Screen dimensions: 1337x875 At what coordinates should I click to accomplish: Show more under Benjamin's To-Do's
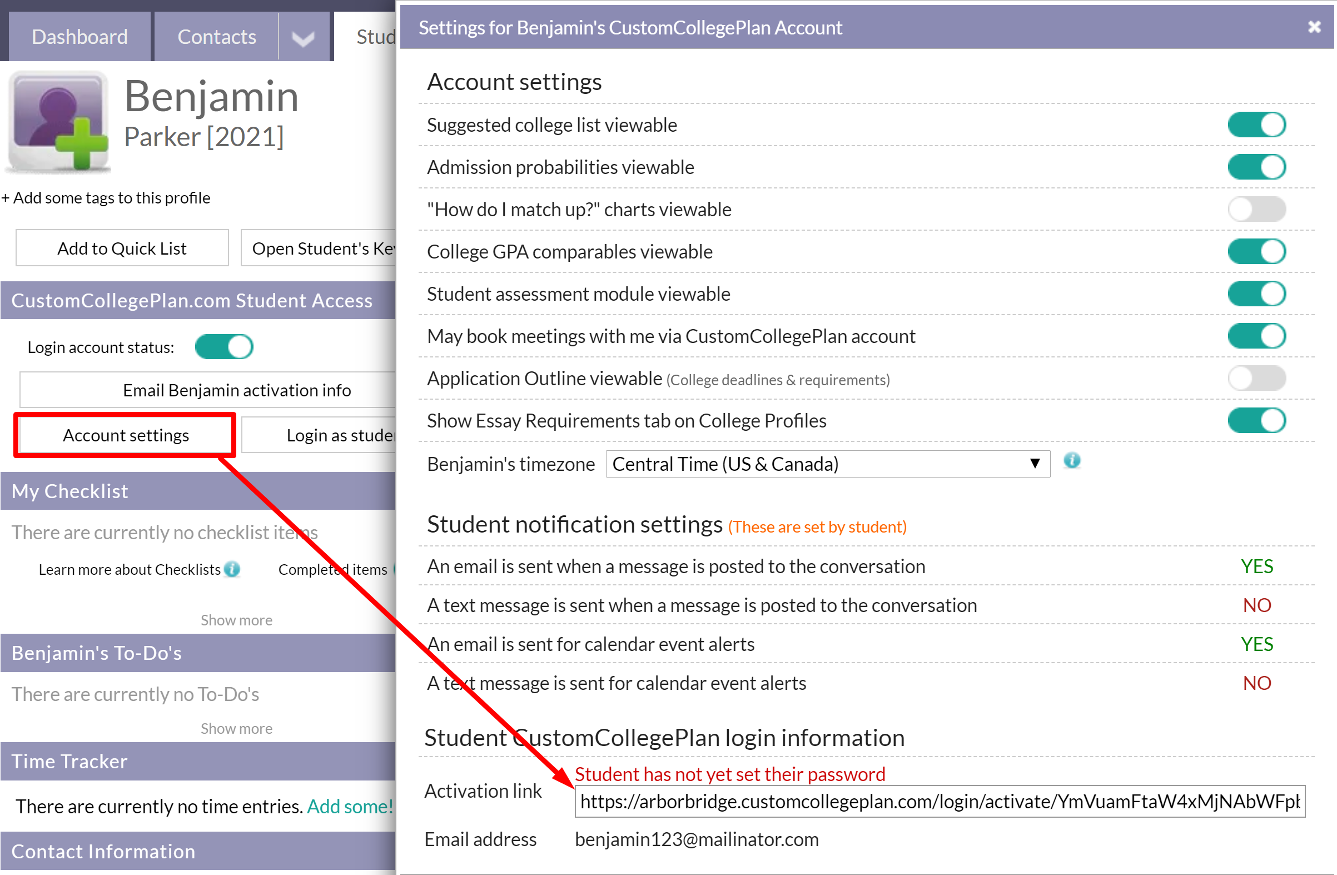236,728
